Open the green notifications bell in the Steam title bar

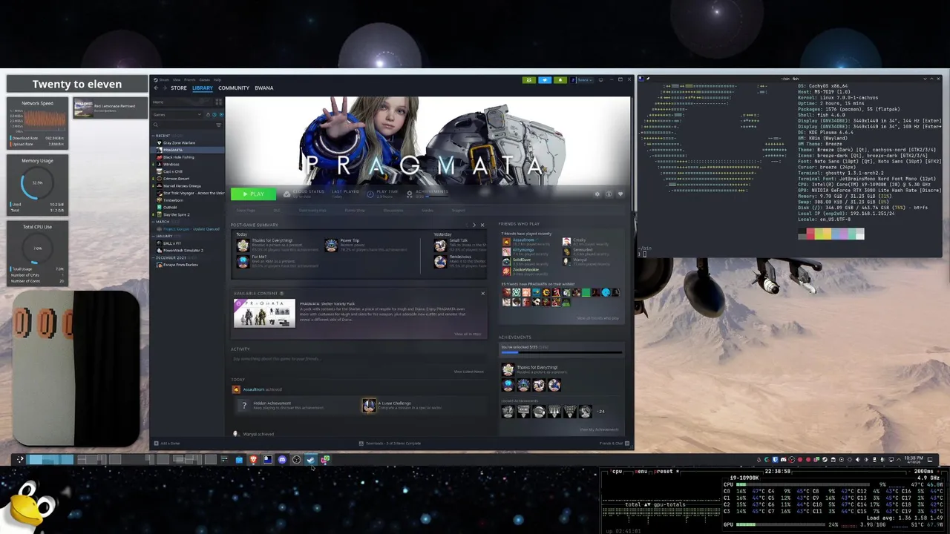point(560,80)
